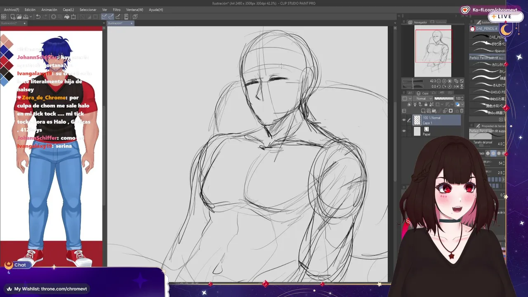Click the layer mask creation icon
Image resolution: width=528 pixels, height=297 pixels.
pyautogui.click(x=450, y=111)
